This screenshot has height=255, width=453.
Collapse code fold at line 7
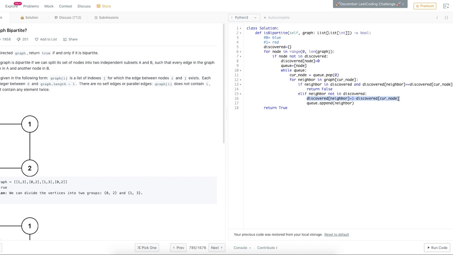(241, 56)
